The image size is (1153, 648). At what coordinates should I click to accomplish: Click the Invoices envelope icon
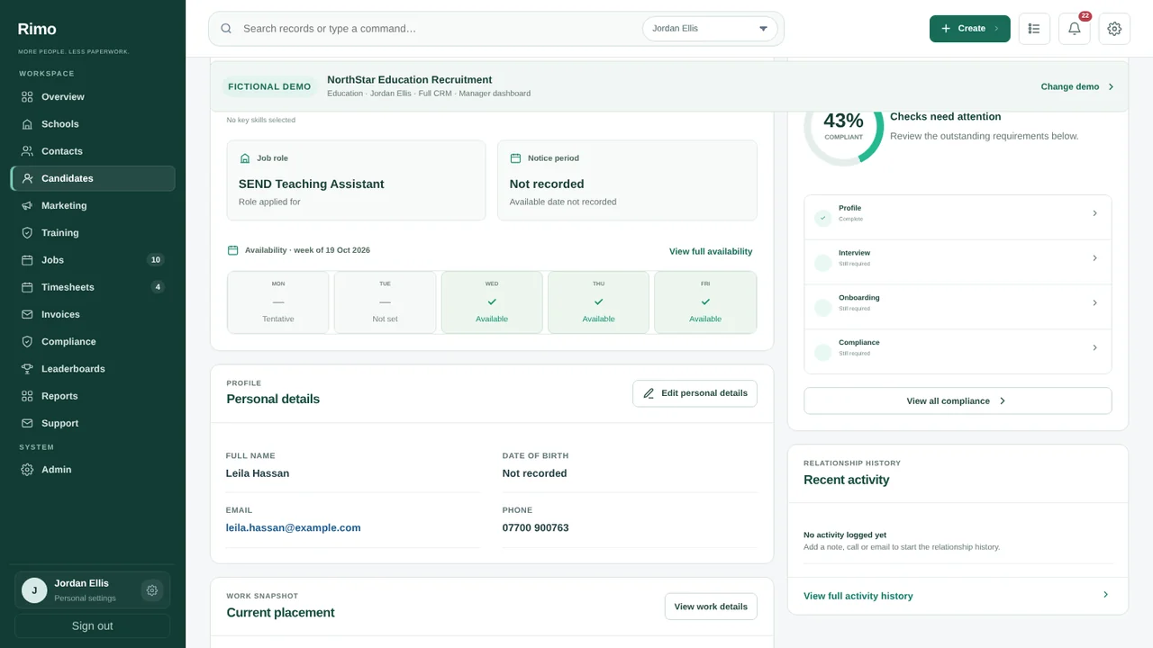[27, 314]
